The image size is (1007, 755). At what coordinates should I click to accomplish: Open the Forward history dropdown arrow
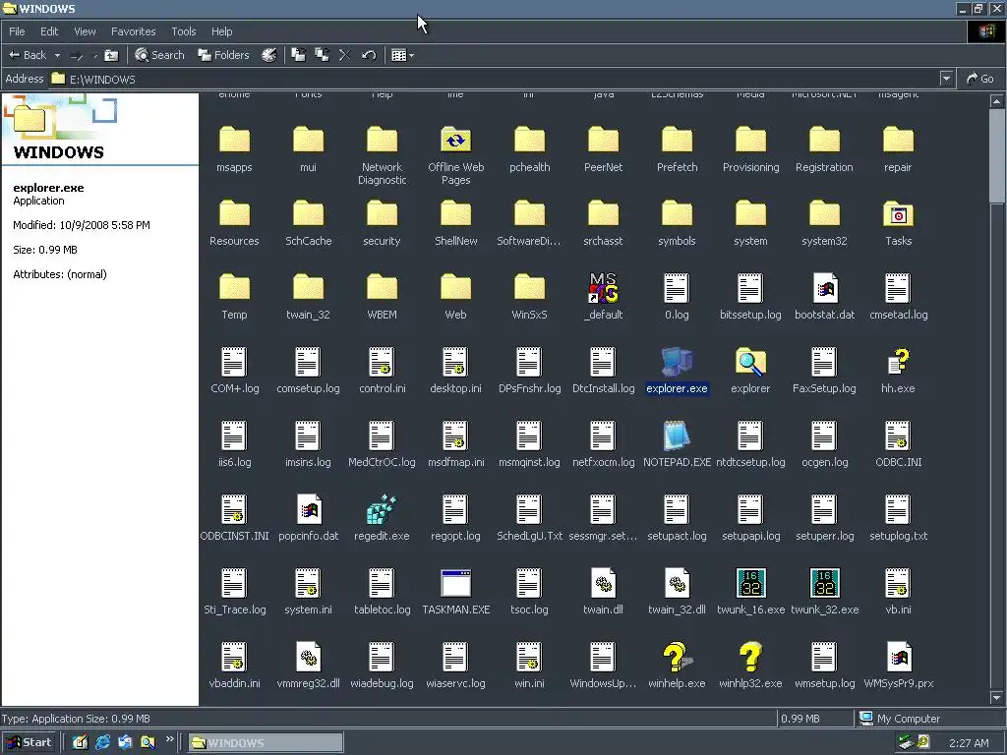click(95, 56)
